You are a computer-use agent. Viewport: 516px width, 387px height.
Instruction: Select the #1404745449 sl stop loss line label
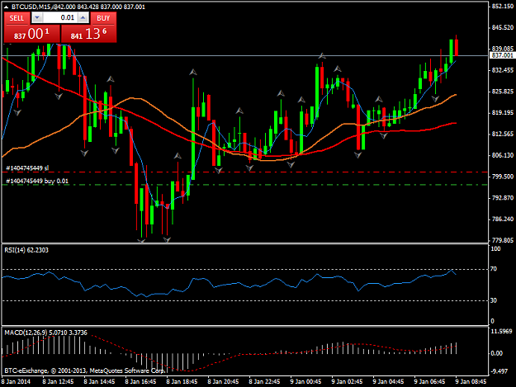click(x=27, y=168)
